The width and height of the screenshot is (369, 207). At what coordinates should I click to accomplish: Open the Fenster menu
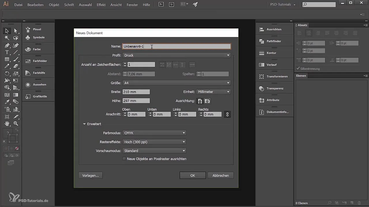(x=132, y=5)
